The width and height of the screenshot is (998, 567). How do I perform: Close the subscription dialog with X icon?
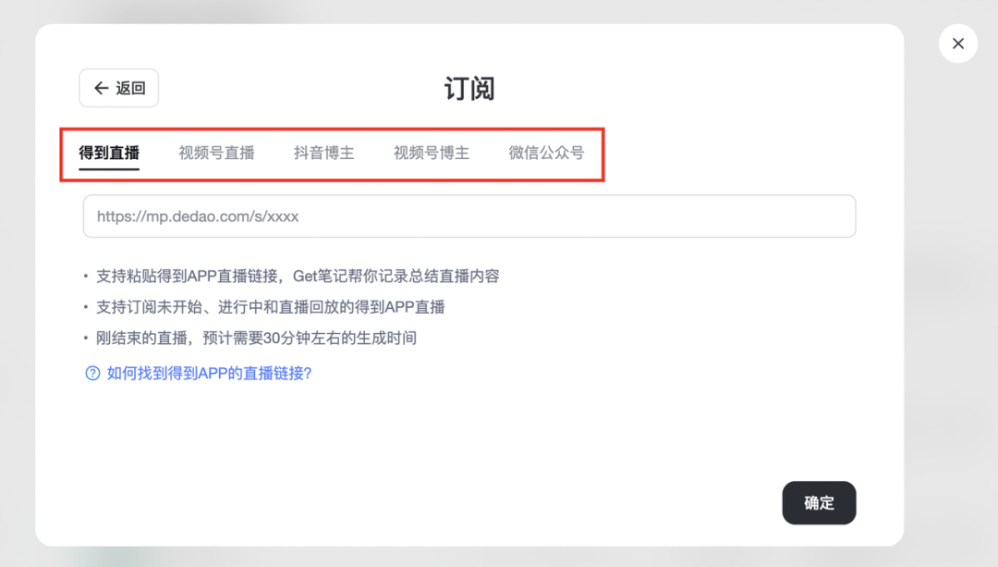(958, 43)
